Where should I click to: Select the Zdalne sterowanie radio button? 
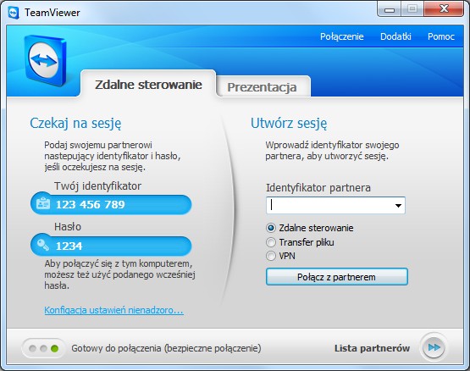[271, 228]
